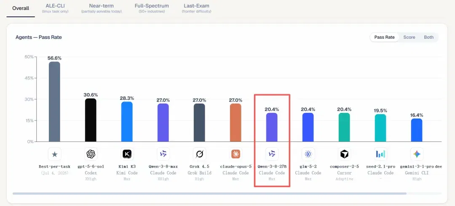455x206 pixels.
Task: Click the 60% axis label
Action: (x=29, y=56)
